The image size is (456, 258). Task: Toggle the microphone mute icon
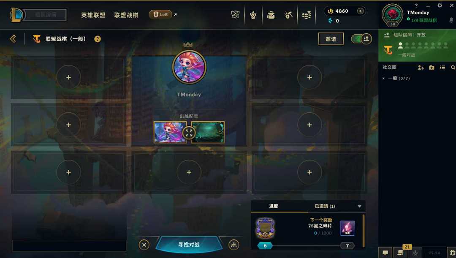(x=415, y=253)
